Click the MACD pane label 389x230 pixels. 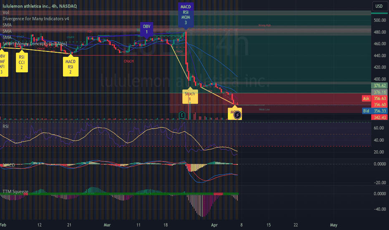tap(8, 165)
